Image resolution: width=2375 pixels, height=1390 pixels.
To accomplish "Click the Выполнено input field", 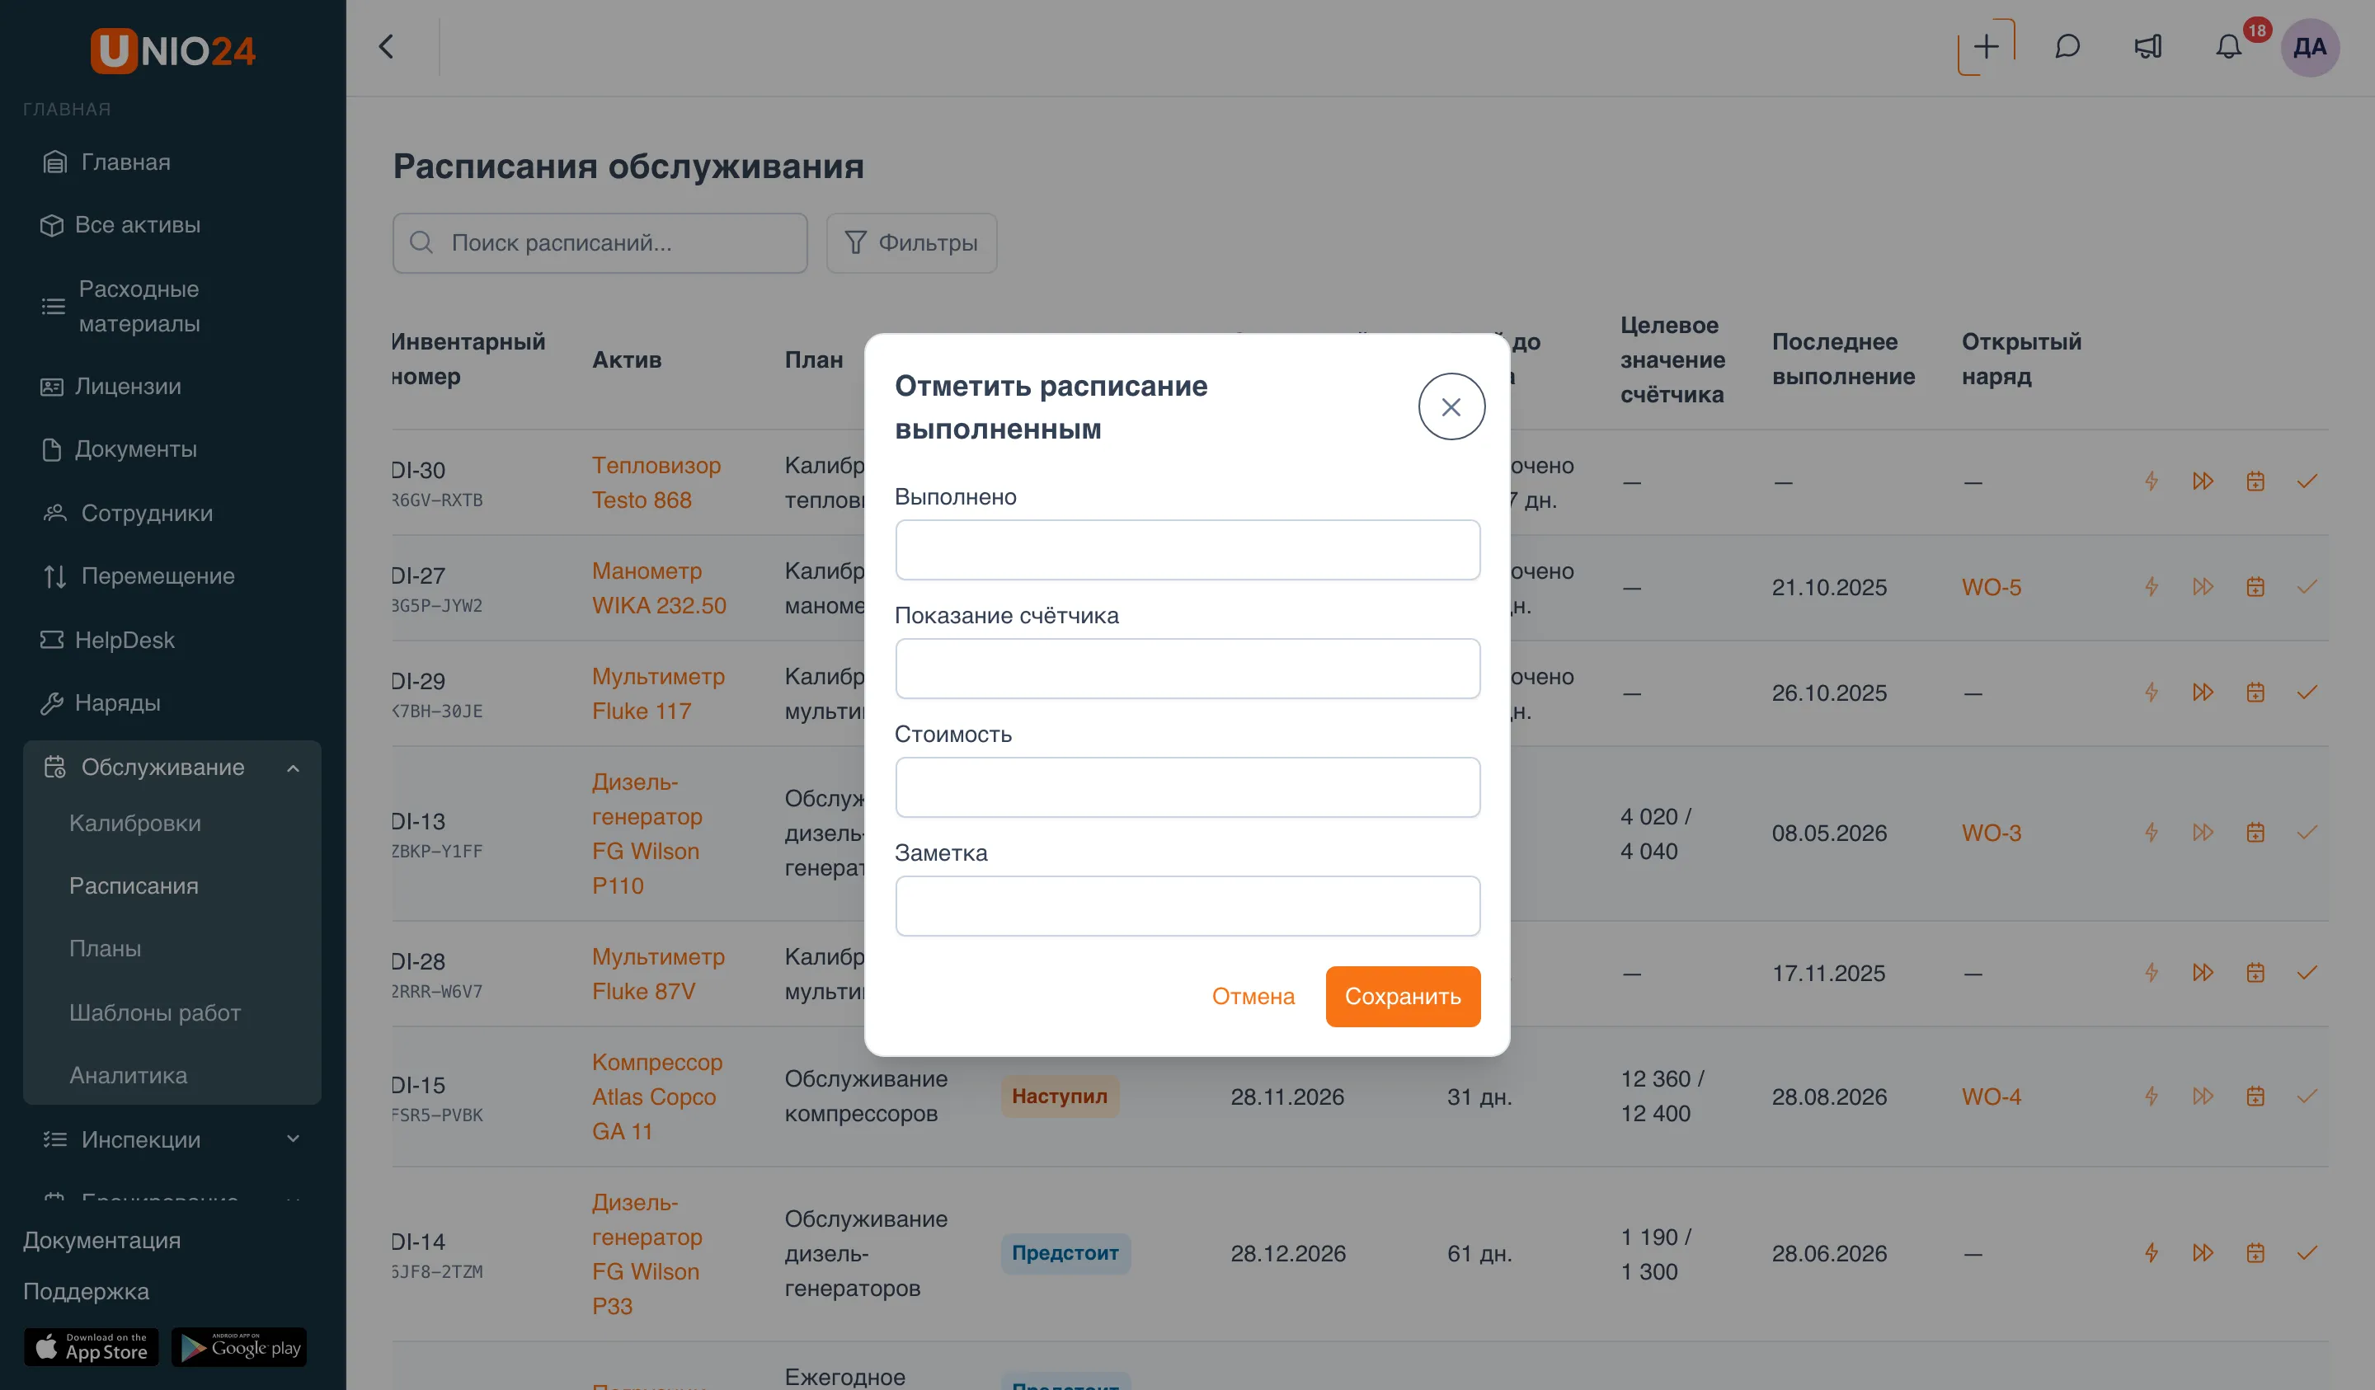I will click(1187, 549).
